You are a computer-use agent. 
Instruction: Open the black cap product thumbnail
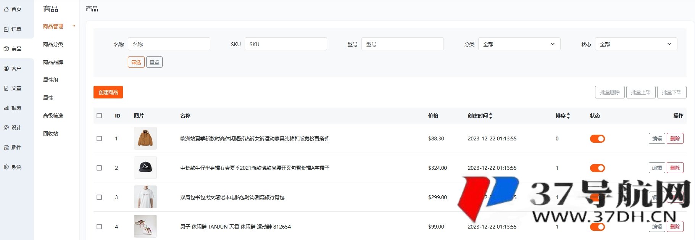[x=145, y=168]
